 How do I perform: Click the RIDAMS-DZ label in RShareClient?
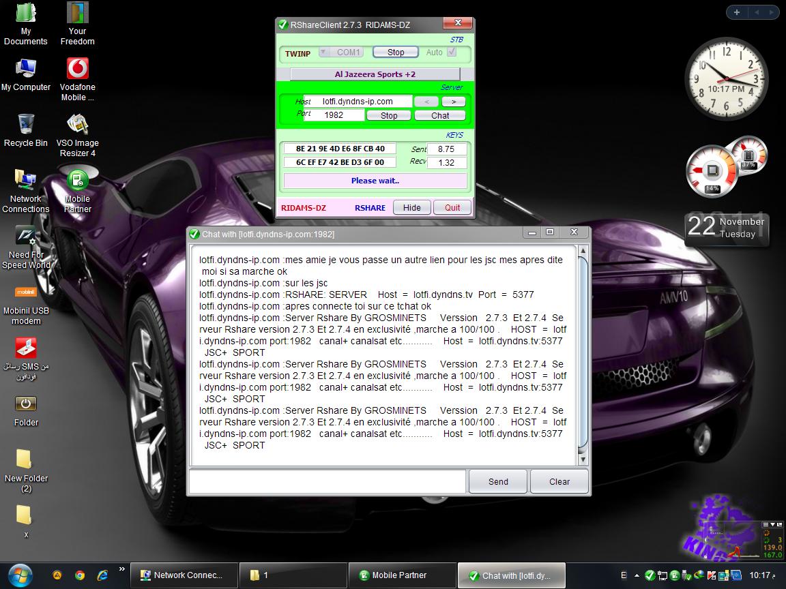pyautogui.click(x=303, y=207)
